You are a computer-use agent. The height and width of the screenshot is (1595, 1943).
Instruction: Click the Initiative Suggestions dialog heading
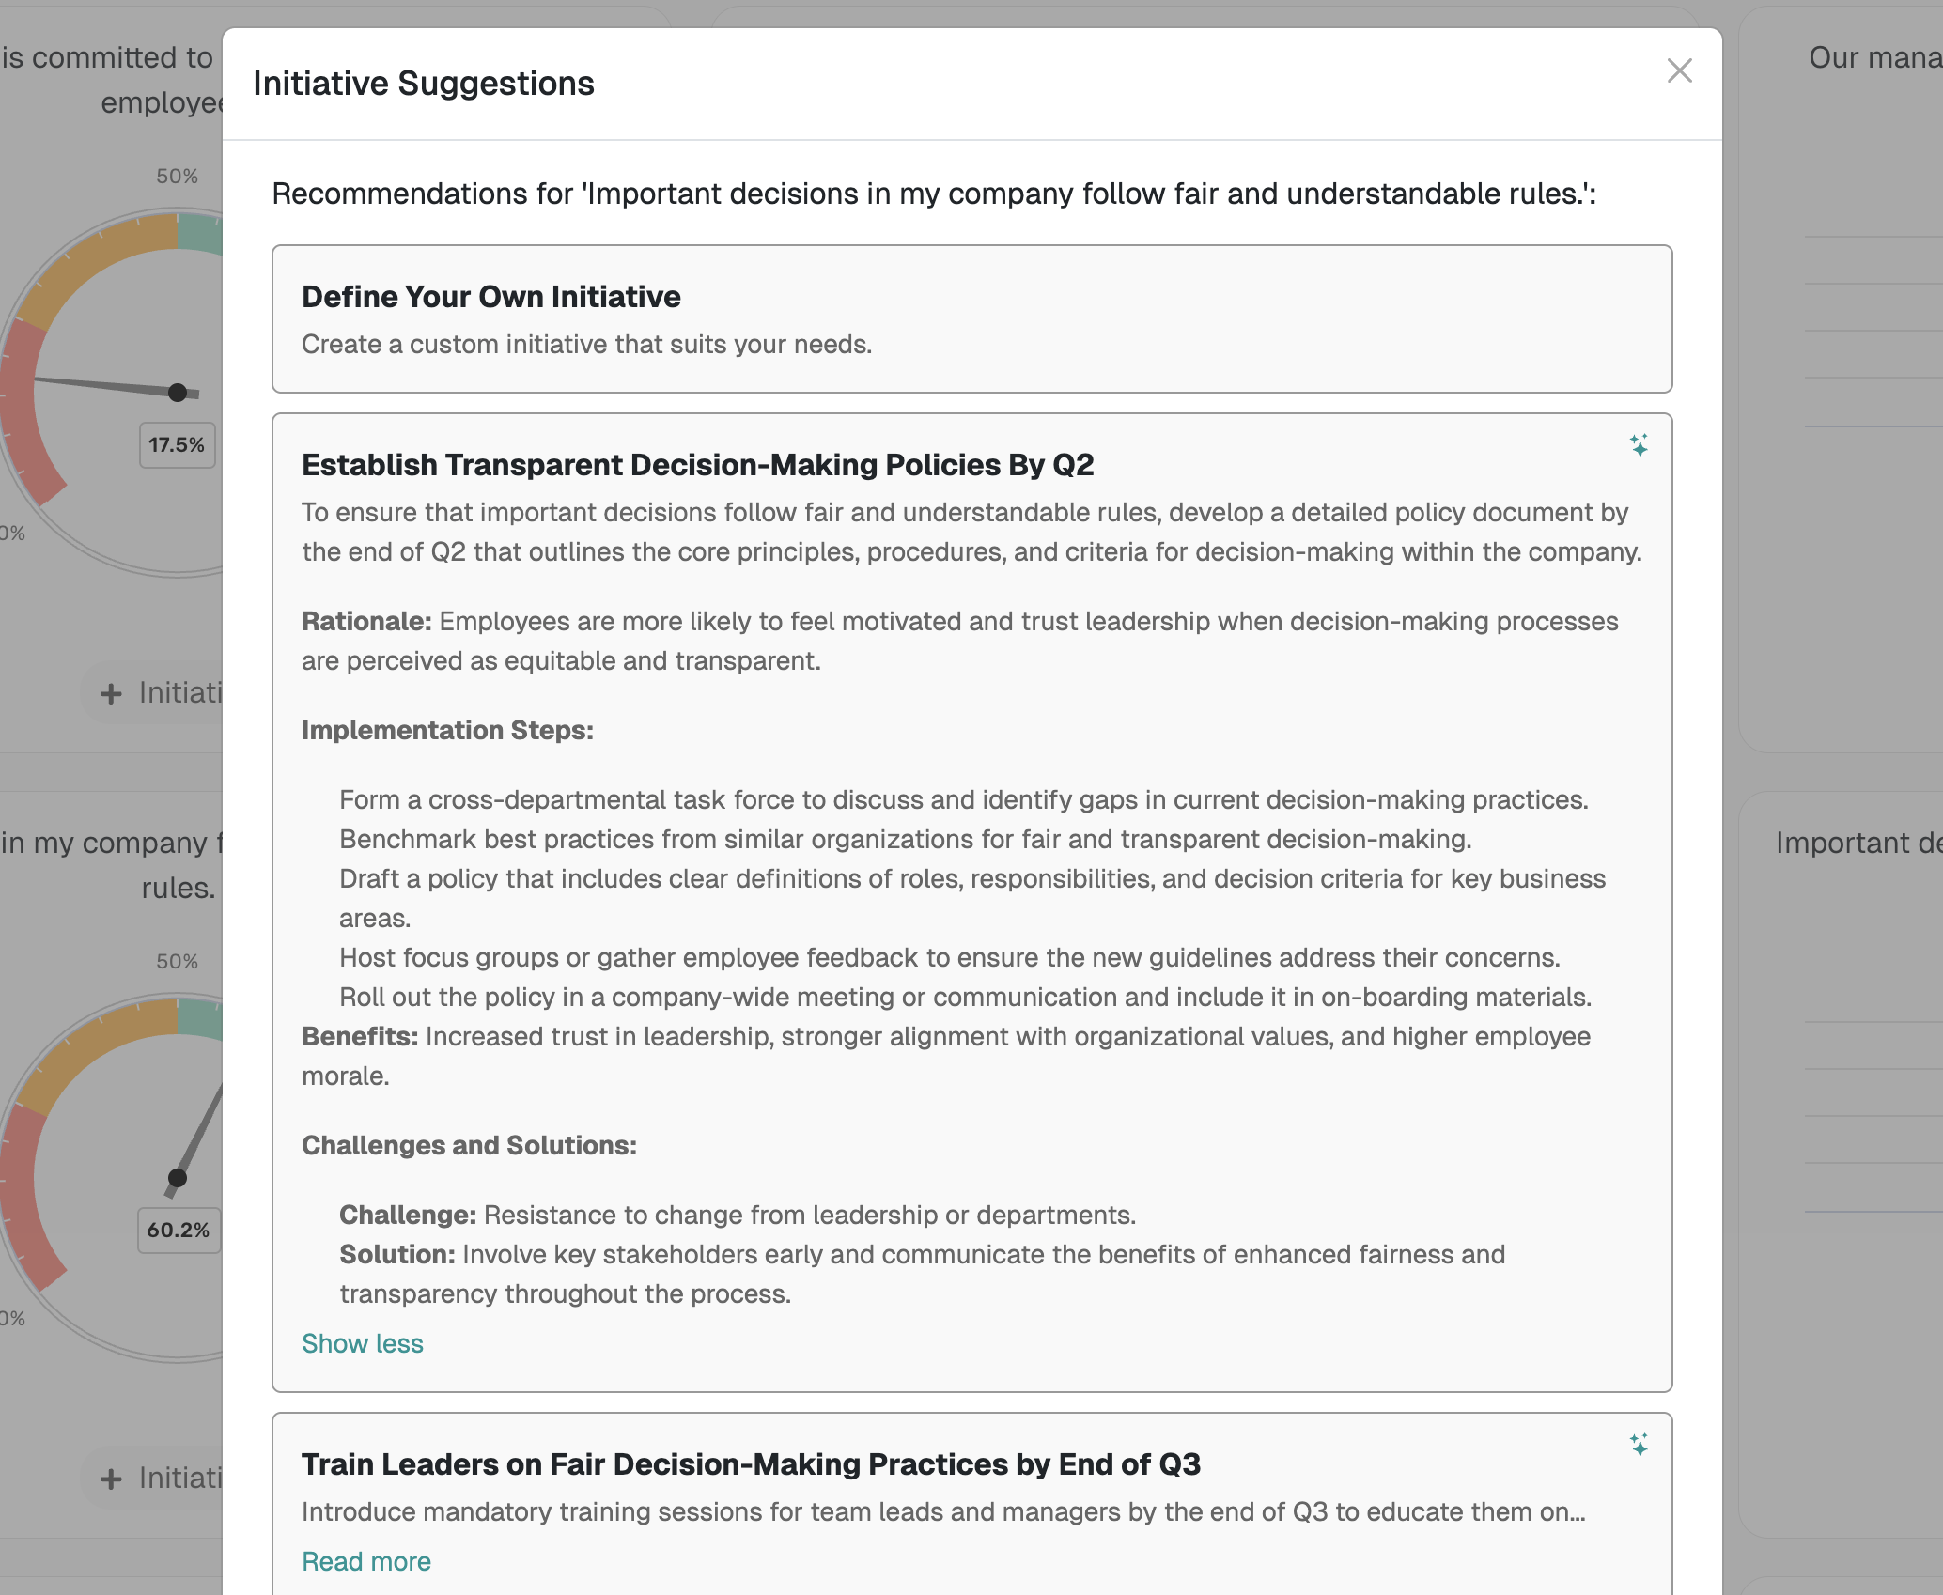pyautogui.click(x=423, y=84)
